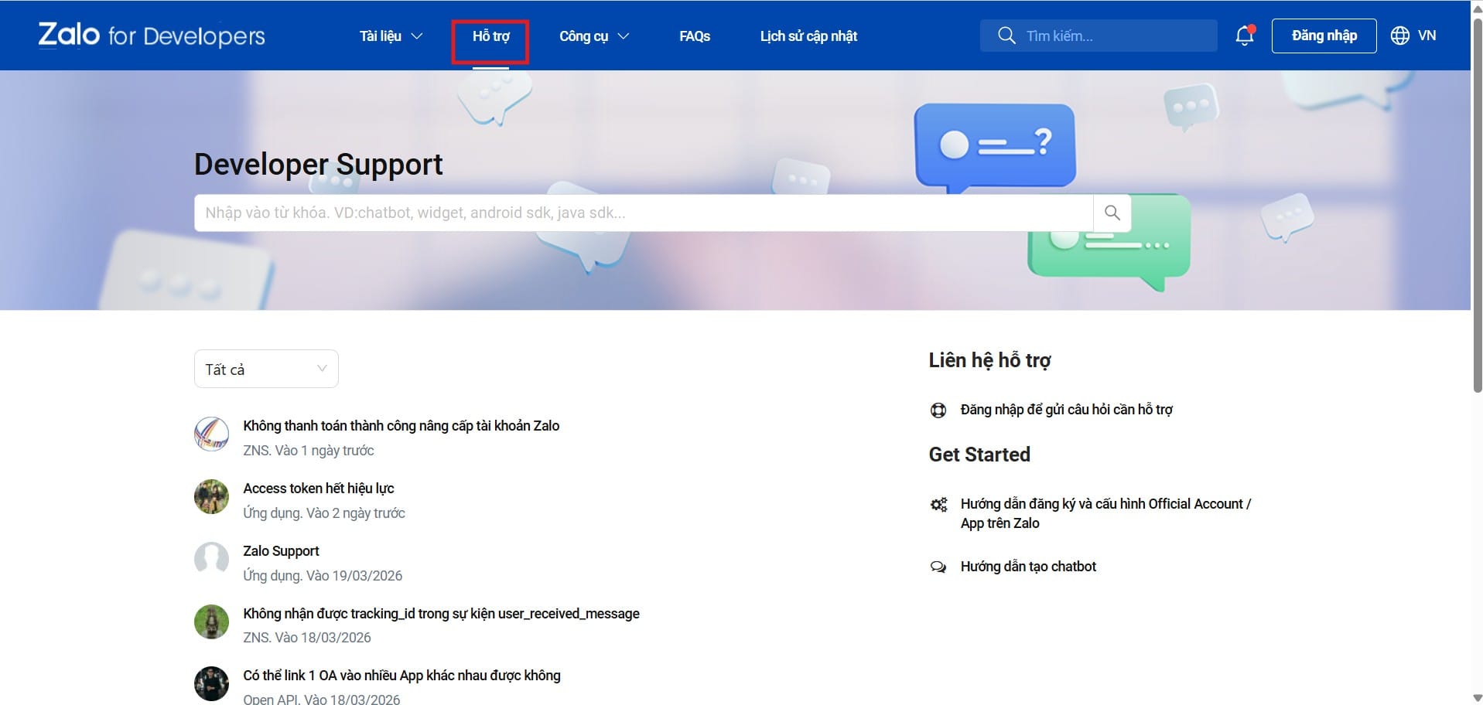This screenshot has width=1483, height=705.
Task: Open the FAQs menu item
Action: point(694,36)
